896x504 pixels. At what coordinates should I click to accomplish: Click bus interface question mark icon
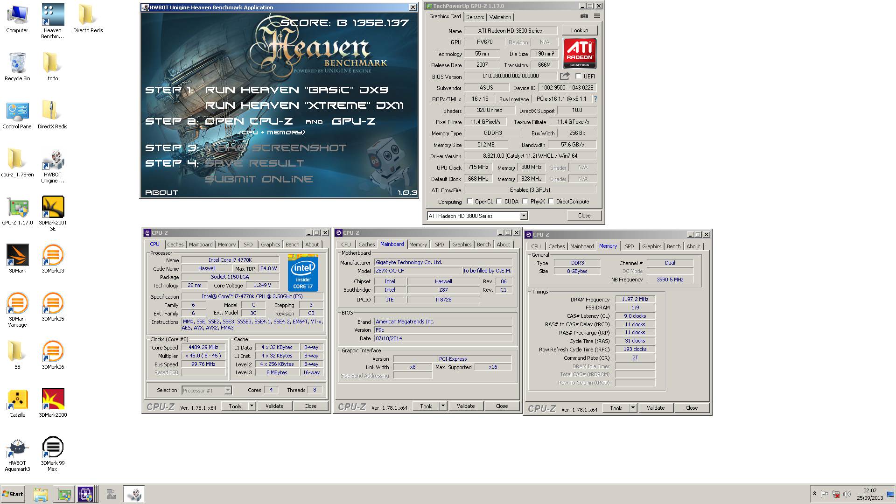(x=595, y=99)
